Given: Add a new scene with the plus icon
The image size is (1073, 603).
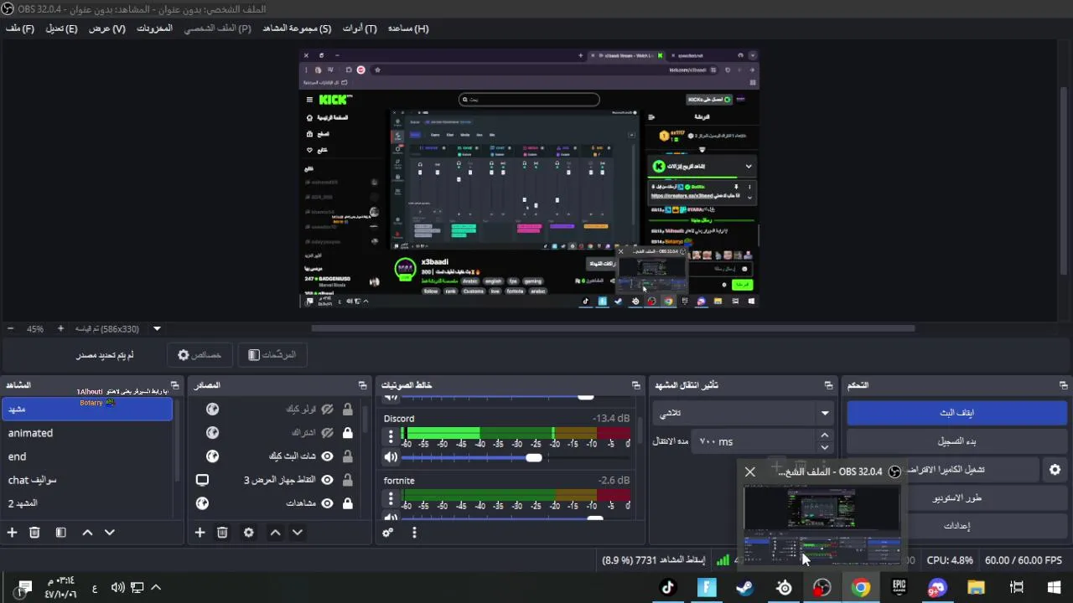Looking at the screenshot, I should tap(12, 533).
